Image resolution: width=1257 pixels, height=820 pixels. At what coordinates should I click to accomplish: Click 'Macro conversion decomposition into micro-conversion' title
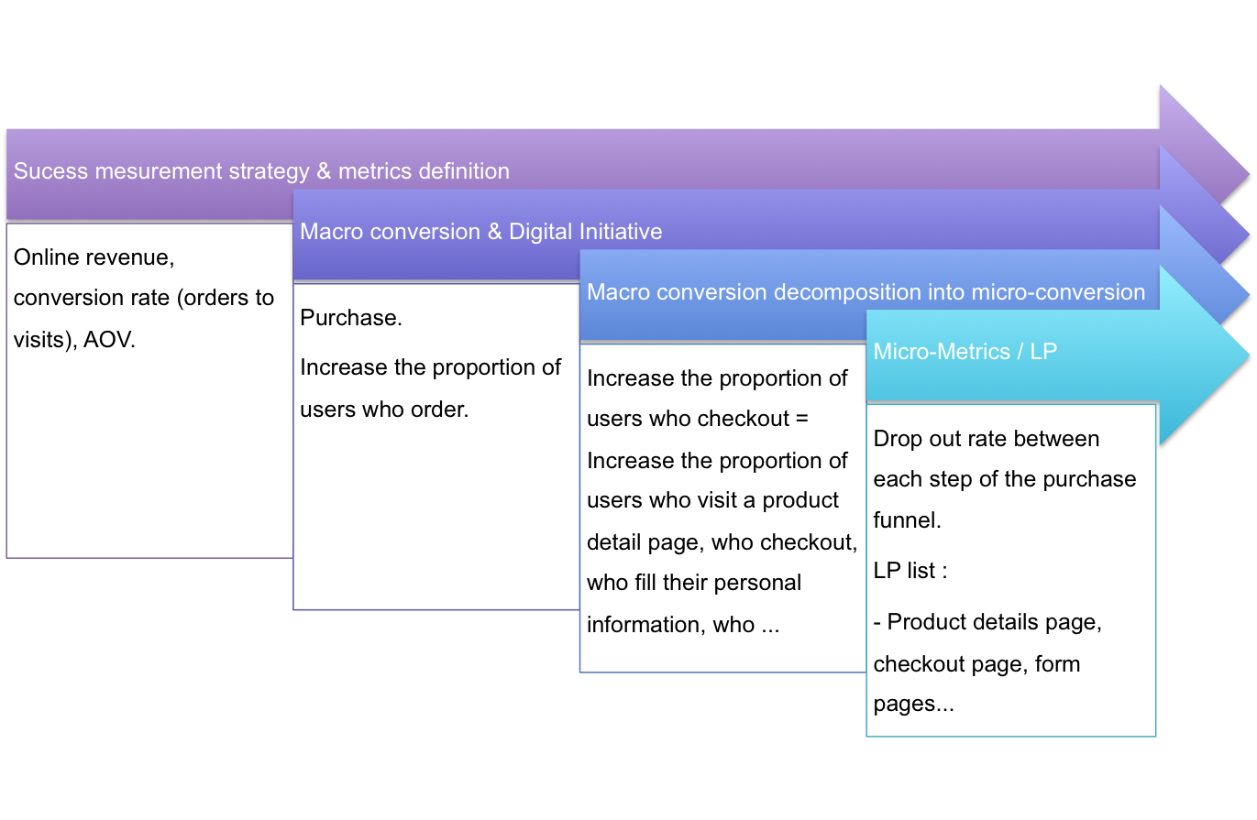866,292
